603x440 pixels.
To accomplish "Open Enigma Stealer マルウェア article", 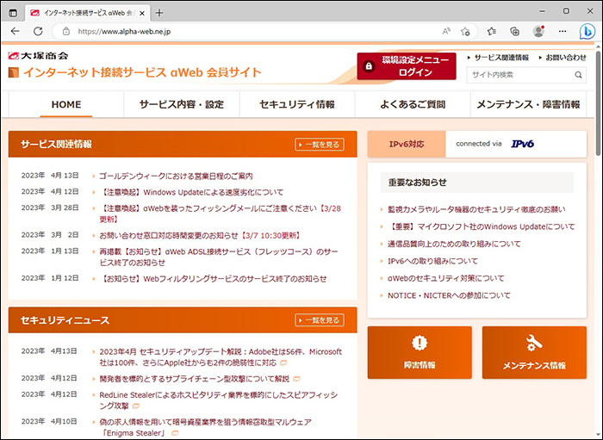I will (205, 427).
